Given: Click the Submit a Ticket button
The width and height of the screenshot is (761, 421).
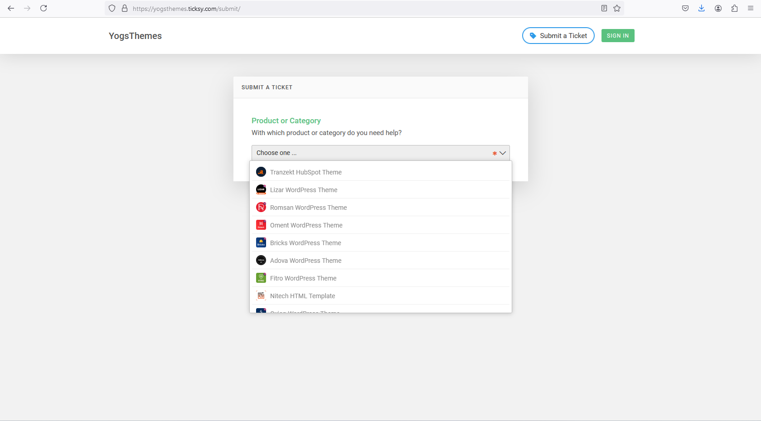Looking at the screenshot, I should [558, 36].
